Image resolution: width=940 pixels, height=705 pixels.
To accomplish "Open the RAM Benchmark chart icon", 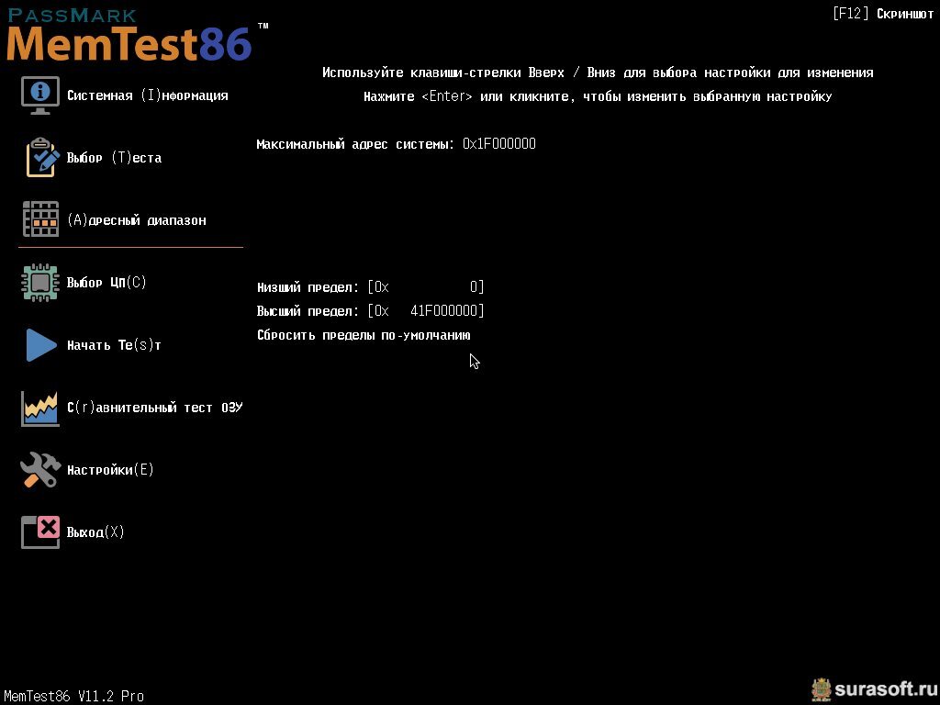I will [40, 408].
